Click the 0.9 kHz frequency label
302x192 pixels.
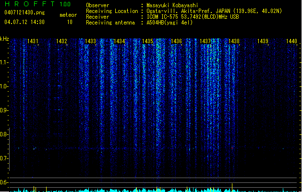4,110
